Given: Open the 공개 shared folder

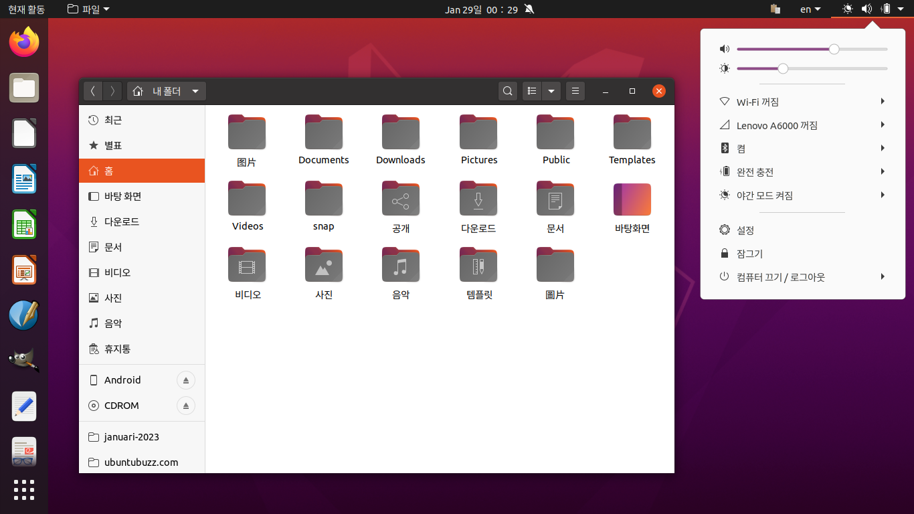Looking at the screenshot, I should 401,199.
